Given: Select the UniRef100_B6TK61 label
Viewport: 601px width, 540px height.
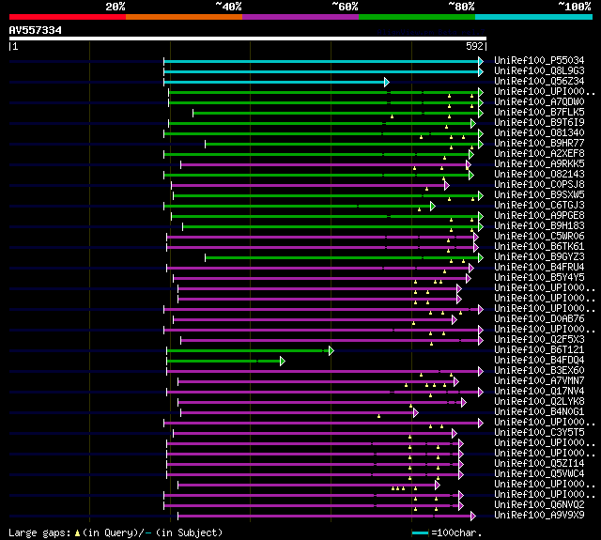Looking at the screenshot, I should (539, 246).
